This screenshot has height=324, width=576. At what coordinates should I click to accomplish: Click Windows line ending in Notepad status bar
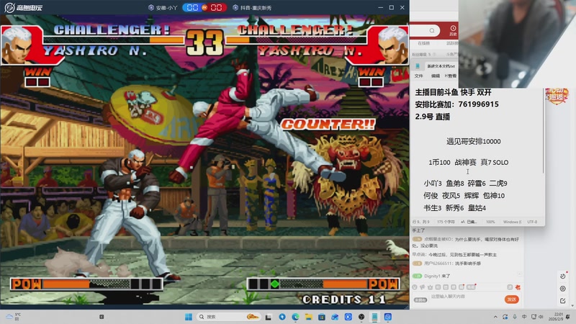coord(512,222)
